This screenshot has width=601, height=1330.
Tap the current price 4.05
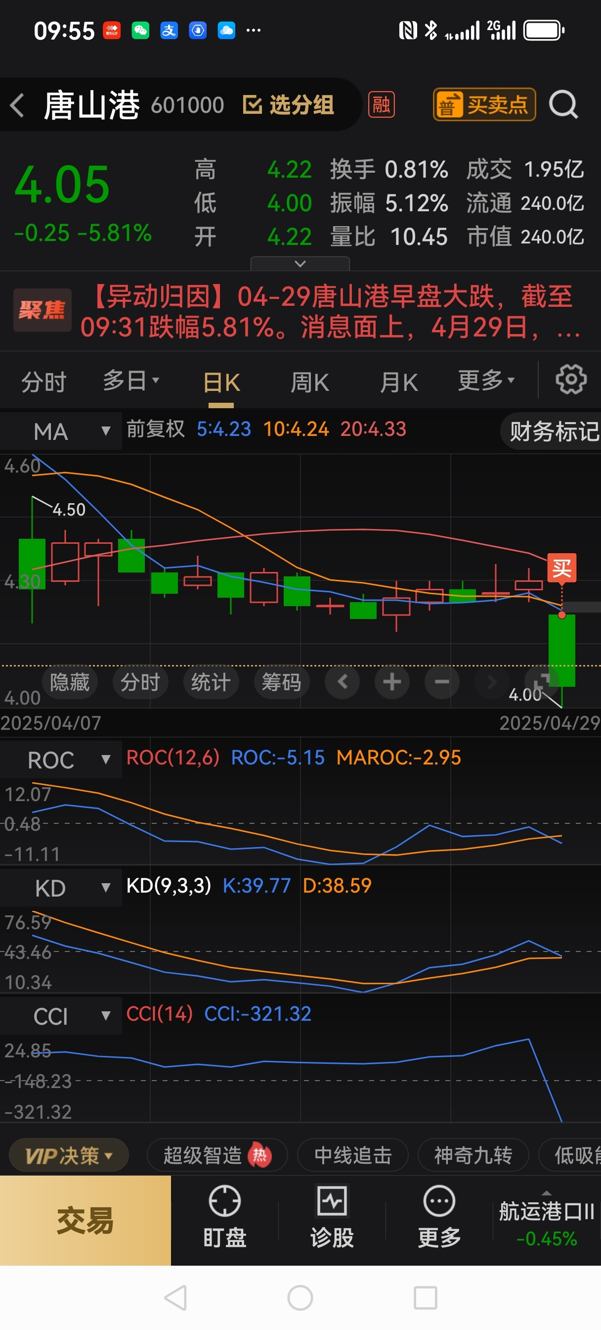(x=62, y=185)
